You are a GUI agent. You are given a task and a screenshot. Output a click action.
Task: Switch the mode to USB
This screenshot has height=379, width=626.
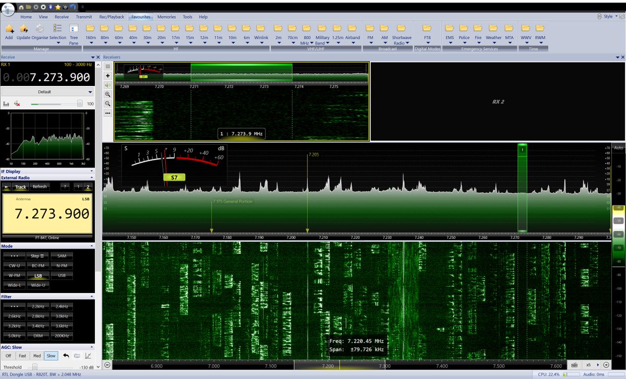(x=61, y=275)
